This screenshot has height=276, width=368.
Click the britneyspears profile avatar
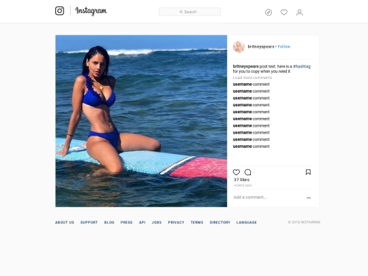click(239, 47)
